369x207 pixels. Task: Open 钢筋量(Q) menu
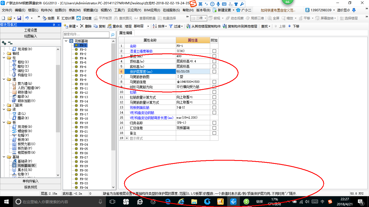pyautogui.click(x=90, y=10)
